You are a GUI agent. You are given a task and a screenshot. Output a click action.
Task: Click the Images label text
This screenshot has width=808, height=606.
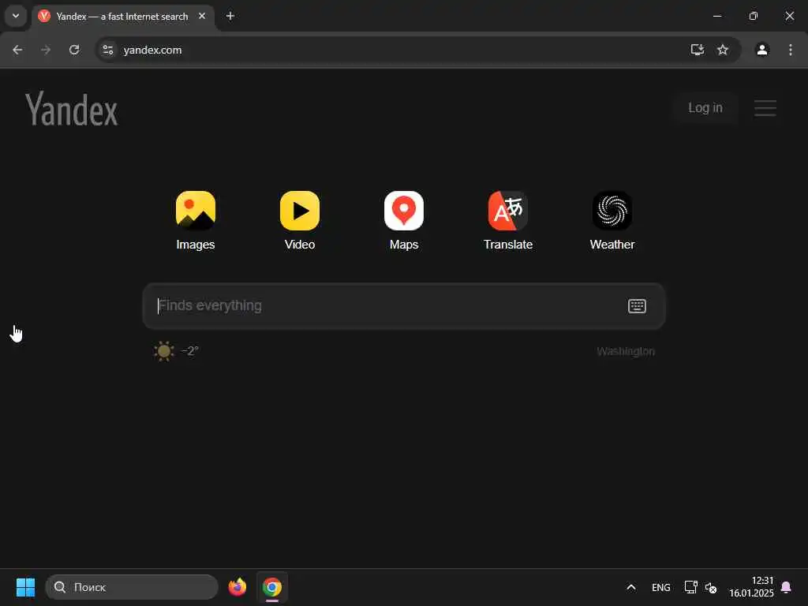click(x=196, y=245)
